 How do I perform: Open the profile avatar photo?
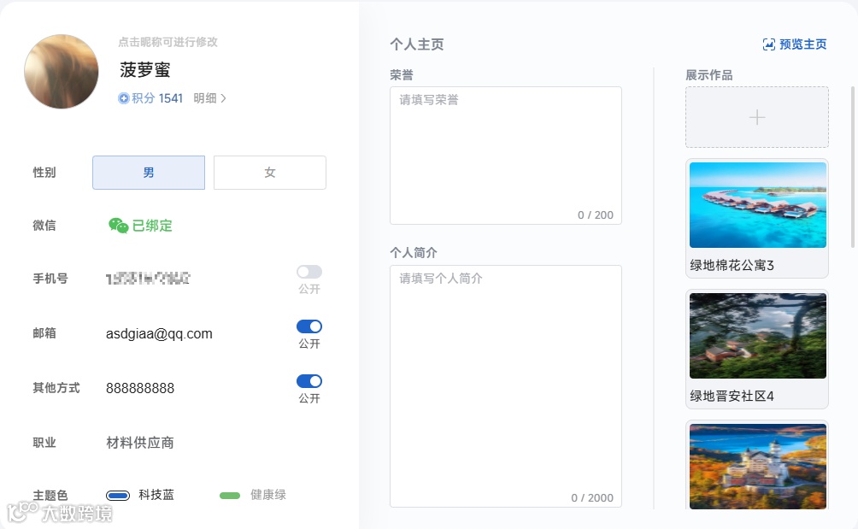point(61,71)
